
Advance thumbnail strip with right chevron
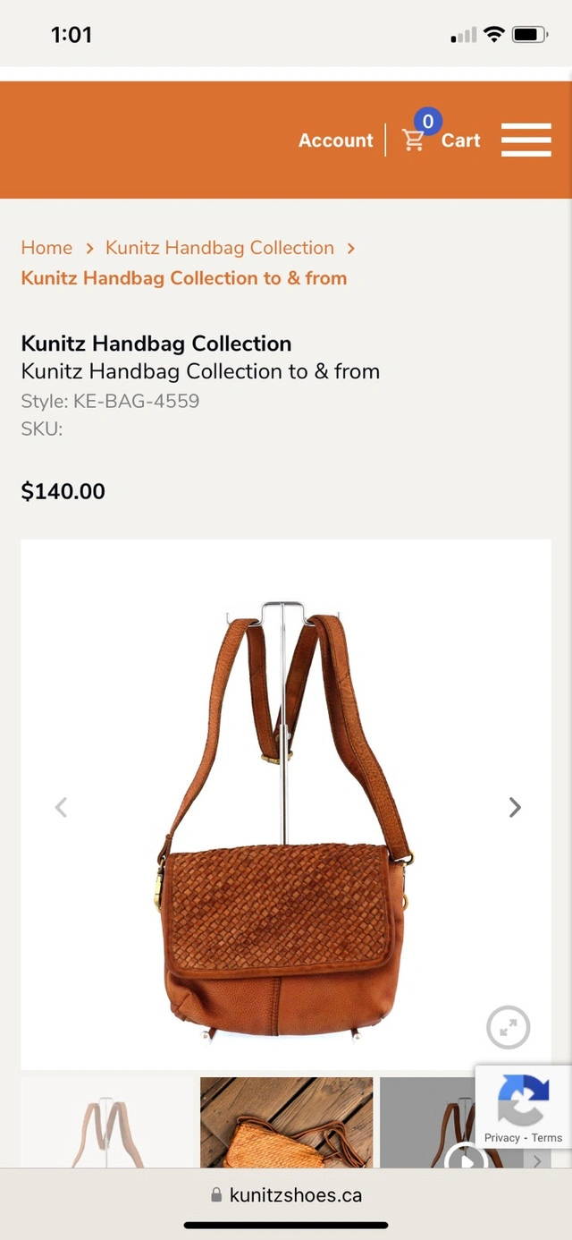(x=537, y=1161)
